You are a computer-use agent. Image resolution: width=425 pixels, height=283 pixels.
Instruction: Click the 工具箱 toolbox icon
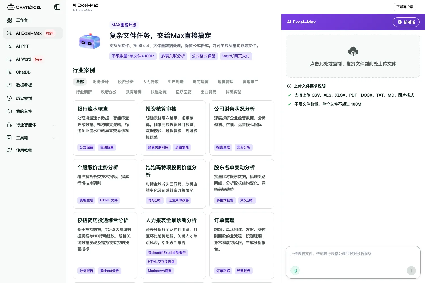[x=9, y=138]
